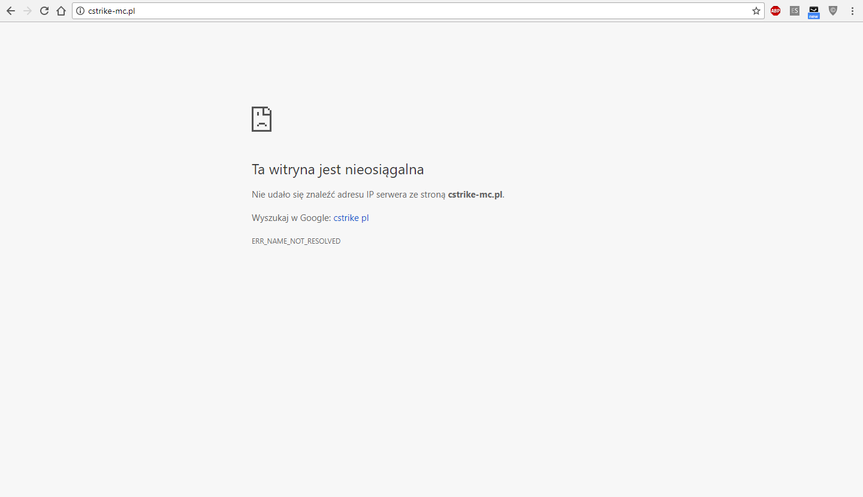Click the grey shield extension icon
The height and width of the screenshot is (497, 863).
833,11
